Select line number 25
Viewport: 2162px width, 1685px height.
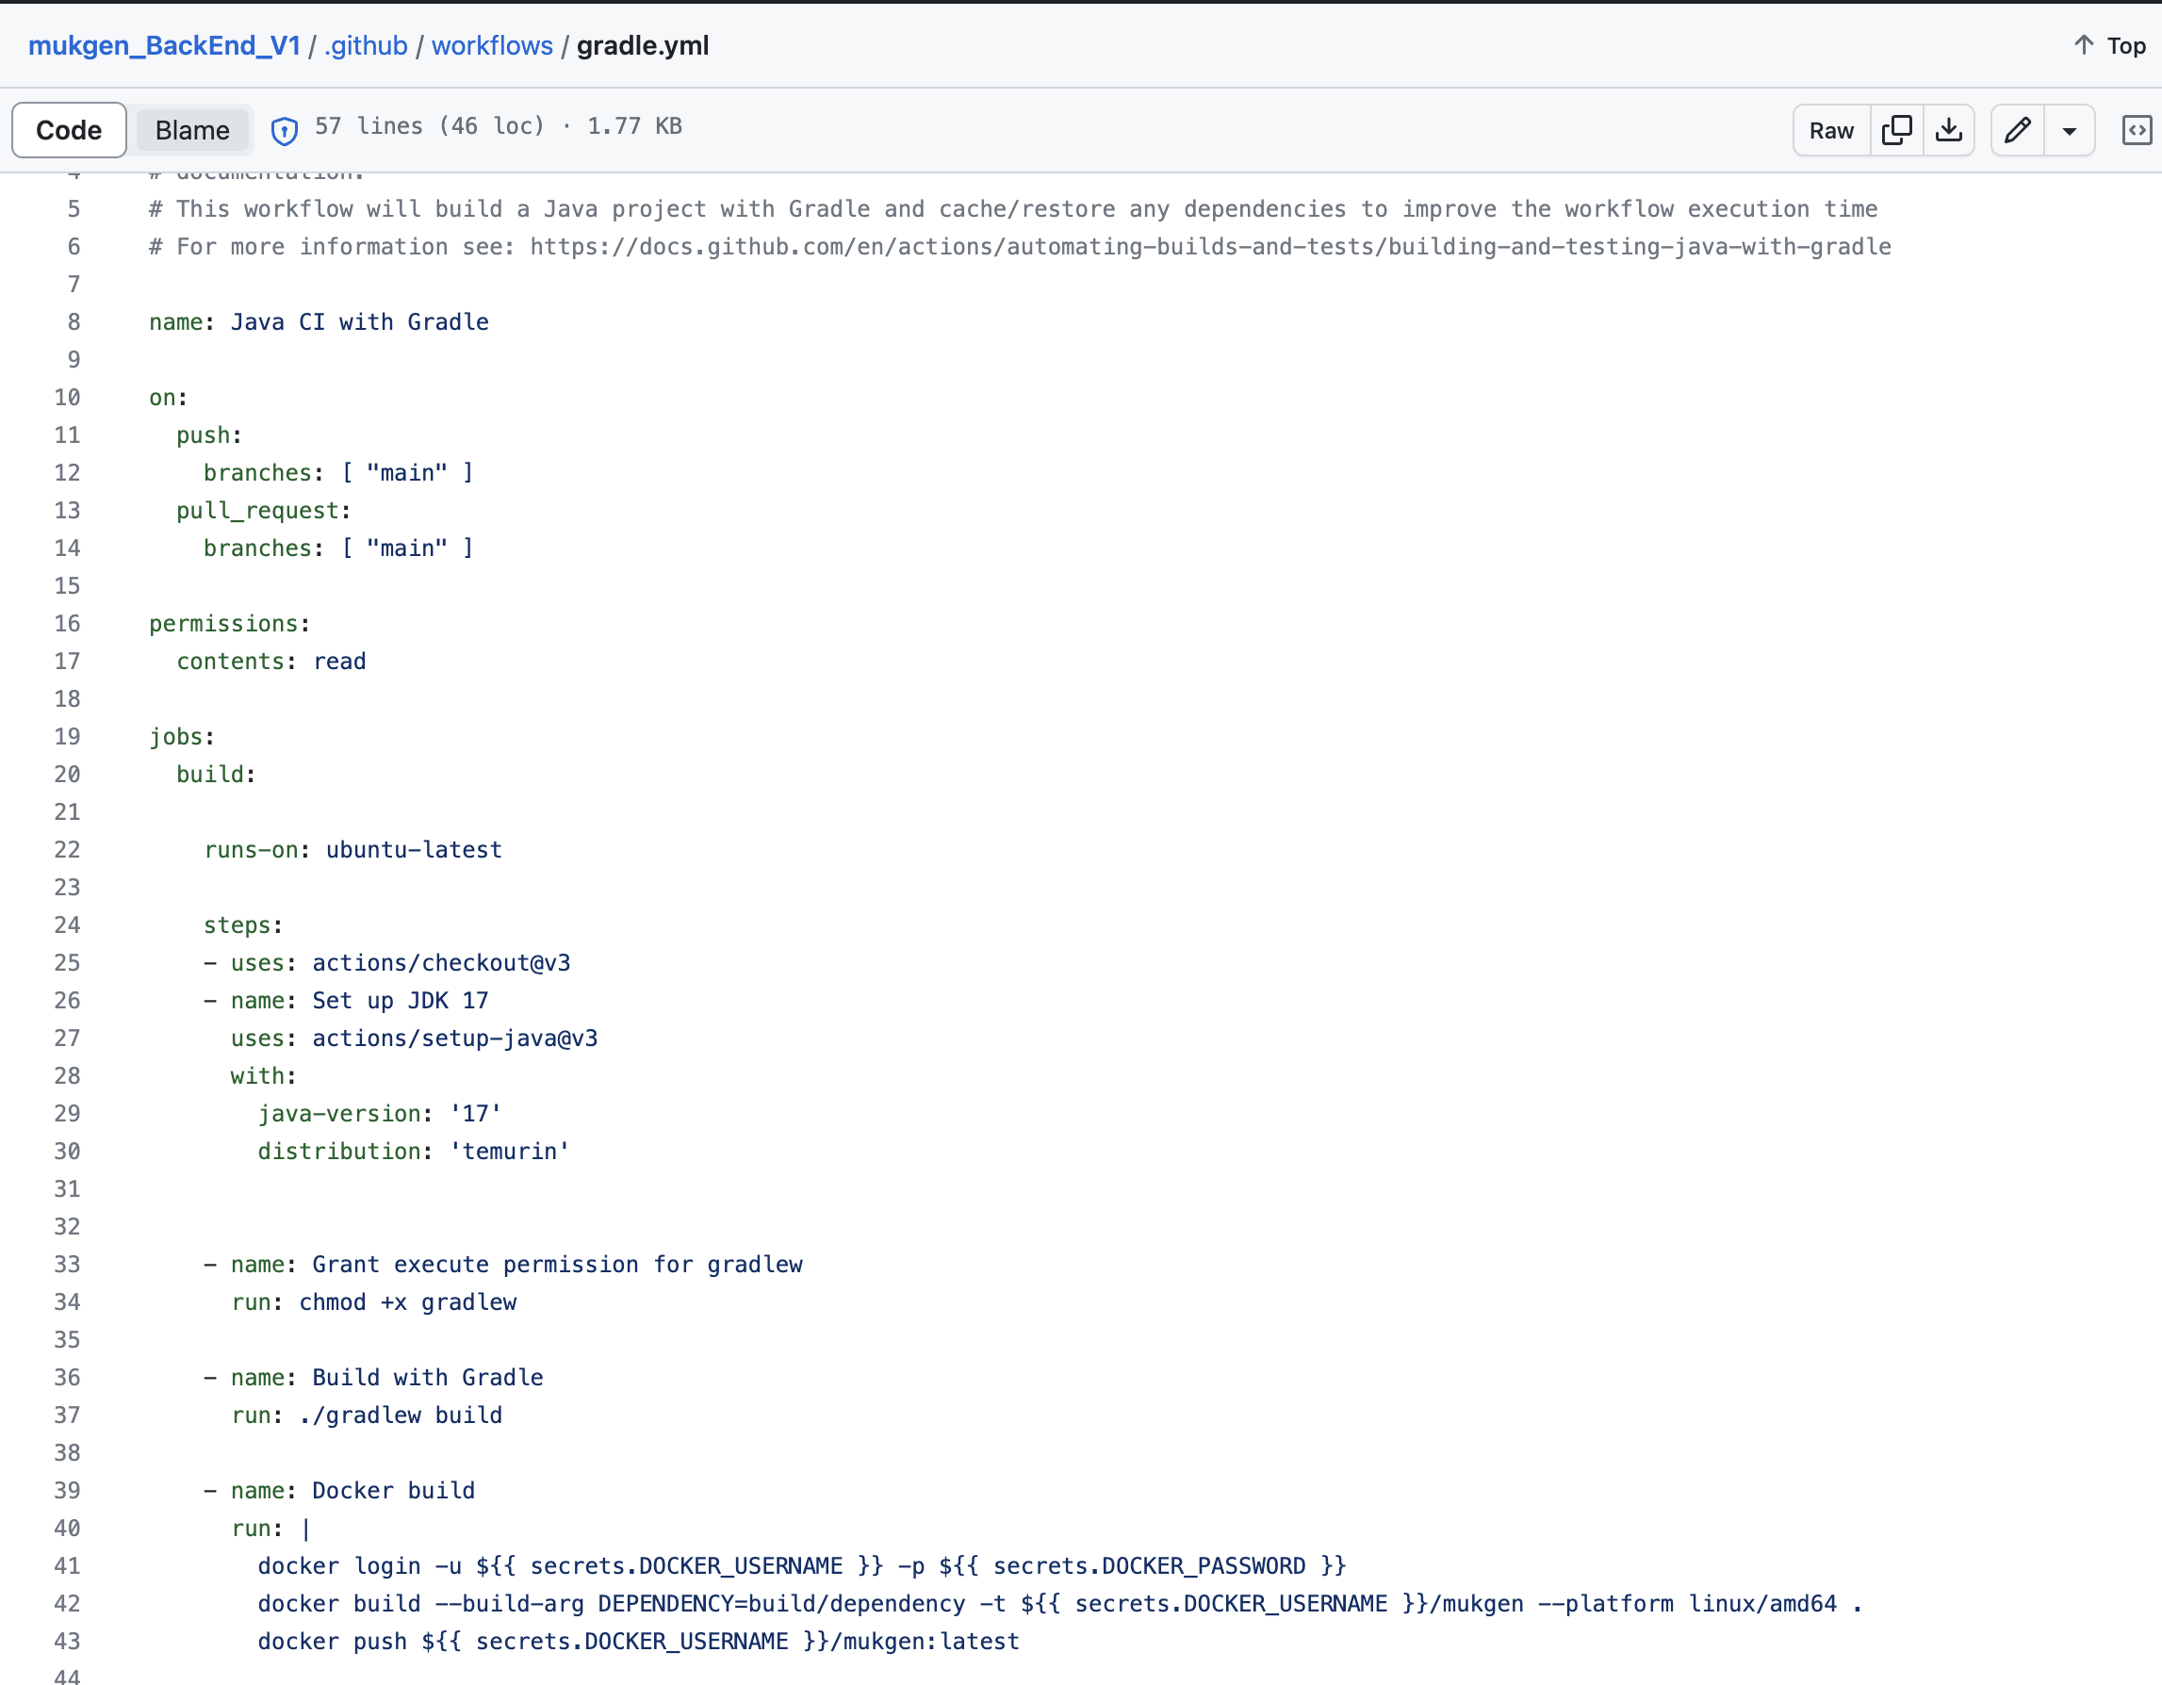pyautogui.click(x=67, y=962)
